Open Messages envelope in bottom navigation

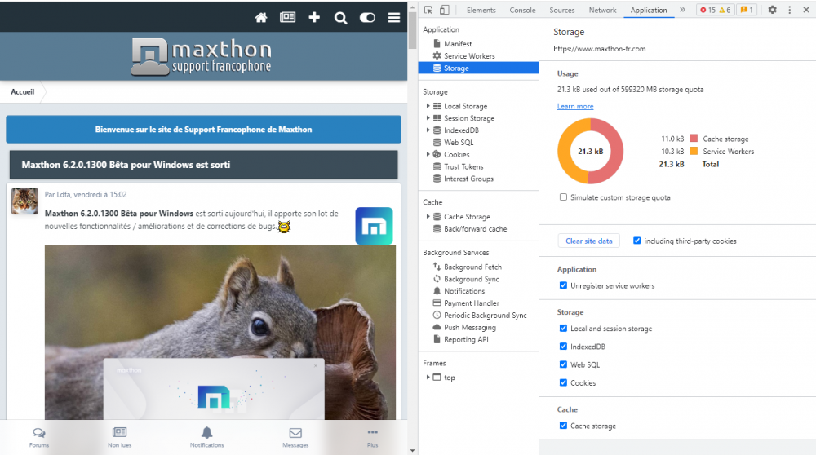(295, 435)
